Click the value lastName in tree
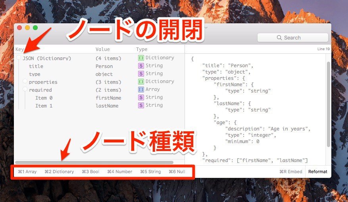Screen dimensions: 348x202 pos(107,106)
